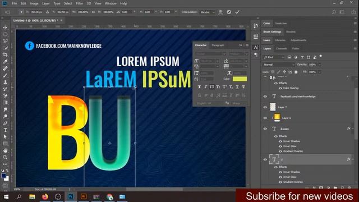Click the background color swatch

pos(7,178)
